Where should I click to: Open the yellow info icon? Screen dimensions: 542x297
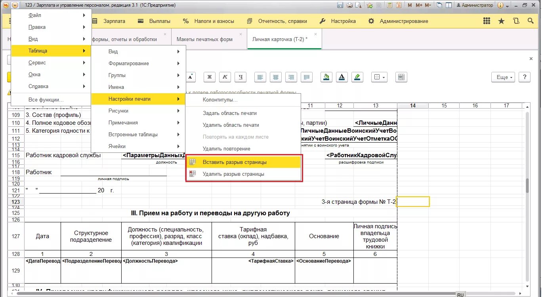coord(500,5)
